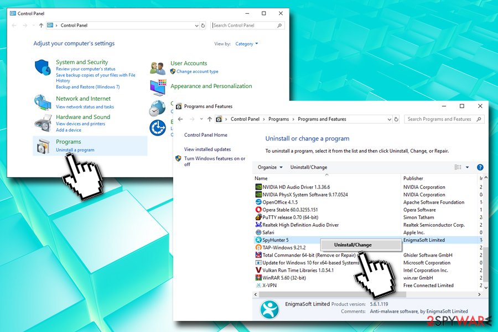
Task: Open System and Security shield icon
Action: point(43,68)
